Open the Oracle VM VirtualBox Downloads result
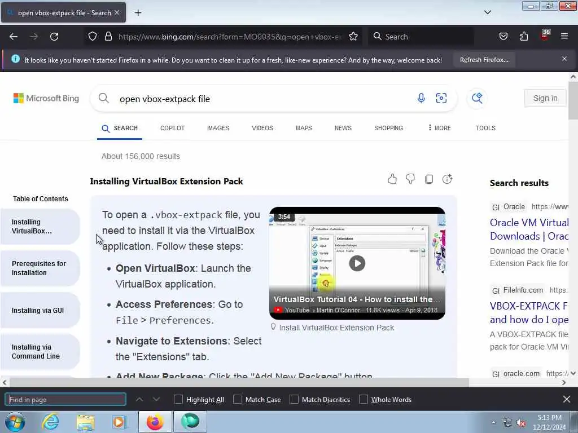The height and width of the screenshot is (433, 578). [x=528, y=229]
